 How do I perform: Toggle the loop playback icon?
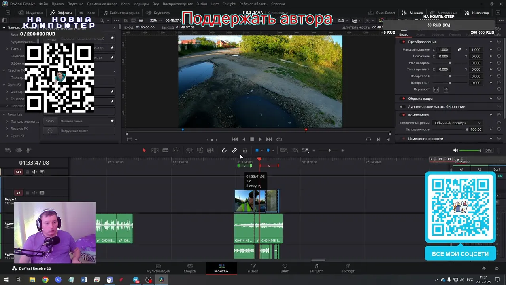pos(279,139)
